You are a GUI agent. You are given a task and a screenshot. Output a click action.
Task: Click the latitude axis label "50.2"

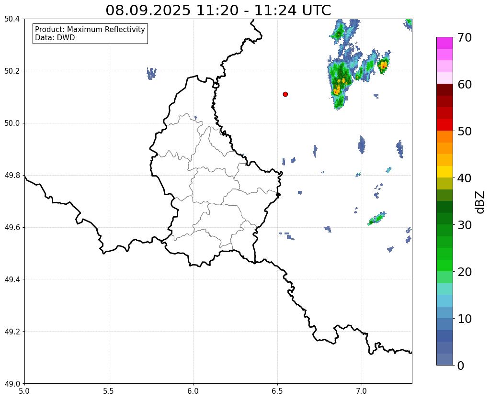(12, 71)
